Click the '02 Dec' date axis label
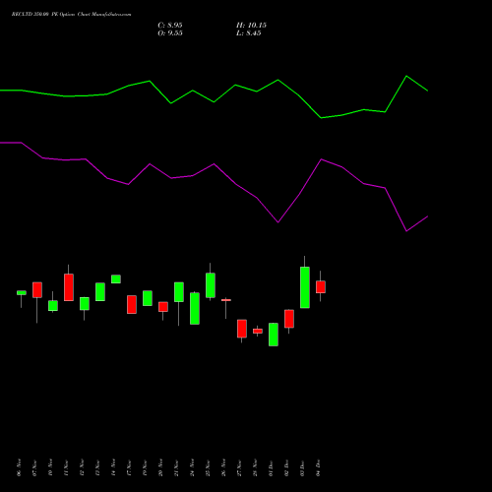The width and height of the screenshot is (492, 492). (x=286, y=467)
